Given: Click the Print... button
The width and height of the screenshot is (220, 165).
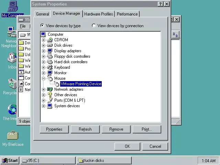Looking at the screenshot, I should click(147, 129).
